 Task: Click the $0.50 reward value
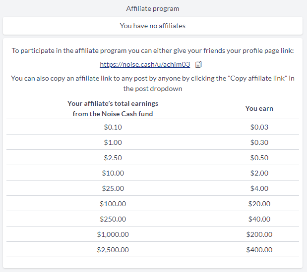pyautogui.click(x=259, y=158)
